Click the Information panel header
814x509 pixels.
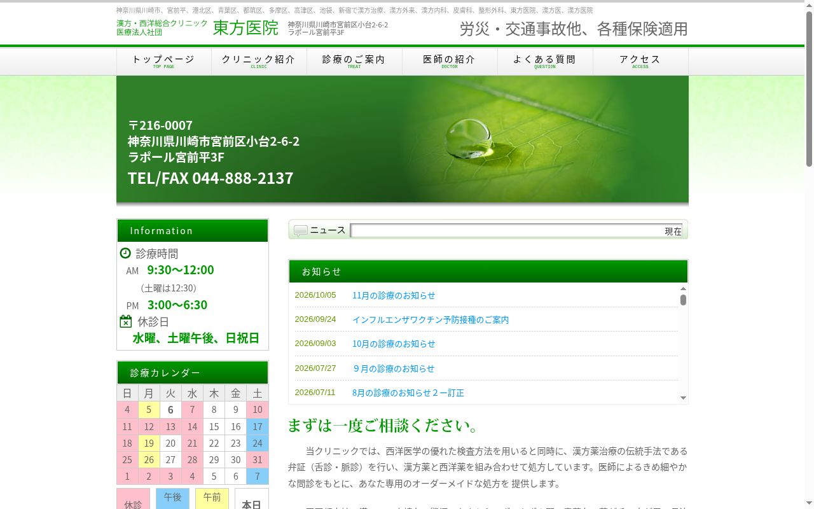pyautogui.click(x=193, y=230)
